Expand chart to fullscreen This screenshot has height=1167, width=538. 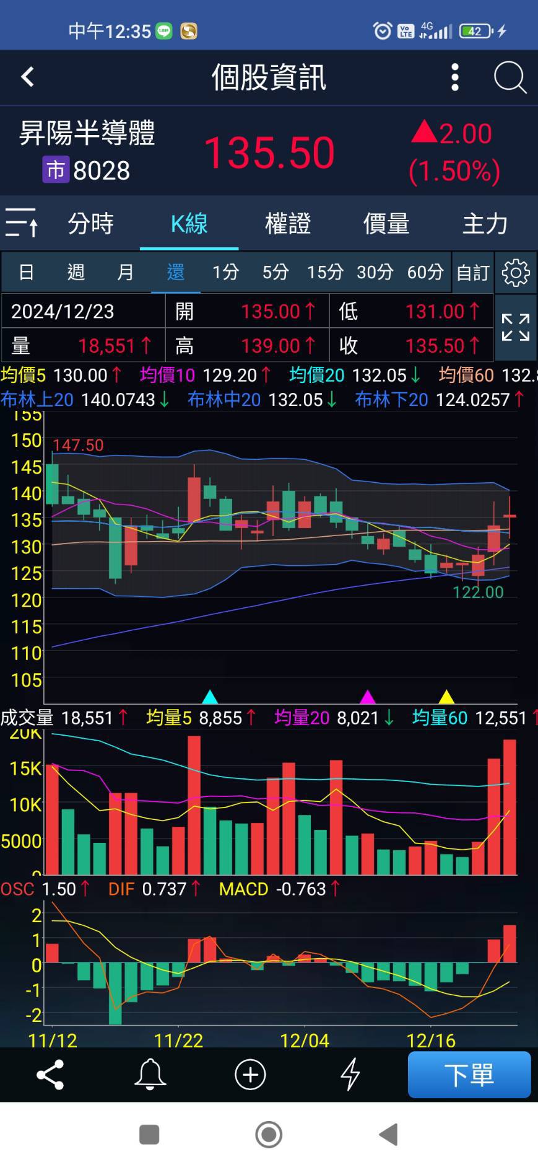coord(515,328)
